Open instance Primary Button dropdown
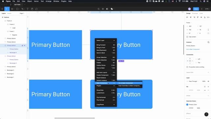Viewport: 211px width, 119px height. tap(191, 46)
